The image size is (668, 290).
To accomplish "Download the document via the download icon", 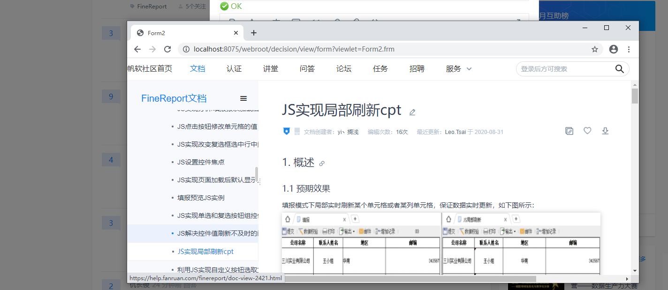I will pyautogui.click(x=605, y=131).
